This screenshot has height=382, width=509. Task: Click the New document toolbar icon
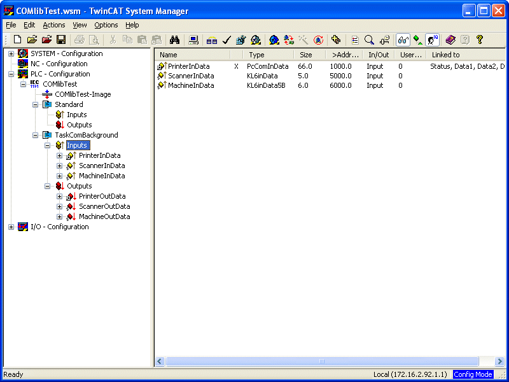point(18,40)
